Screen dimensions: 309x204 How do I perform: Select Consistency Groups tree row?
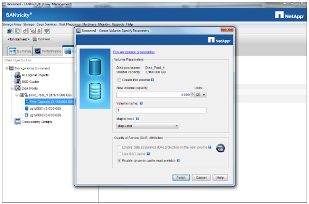point(33,122)
